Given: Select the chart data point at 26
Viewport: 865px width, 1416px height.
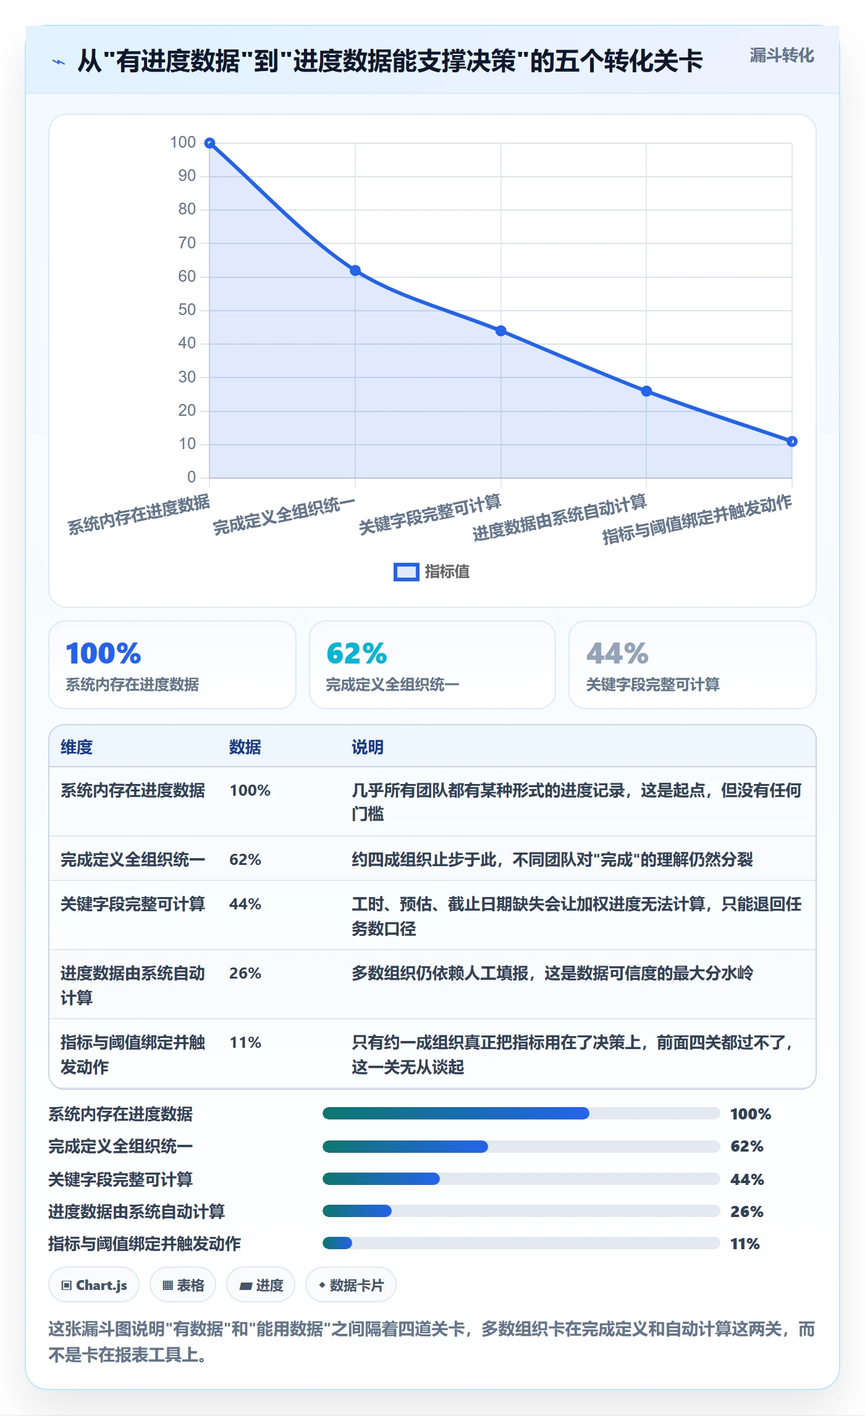Looking at the screenshot, I should click(646, 391).
